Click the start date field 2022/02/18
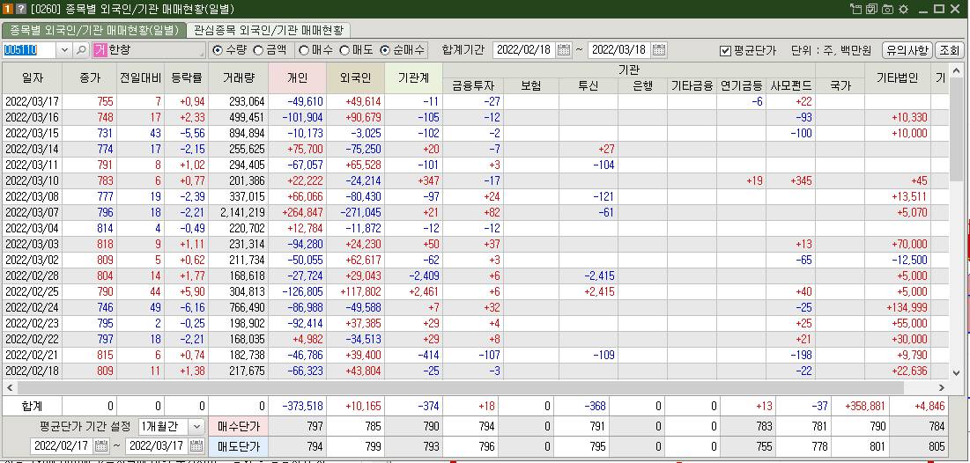 coord(524,50)
